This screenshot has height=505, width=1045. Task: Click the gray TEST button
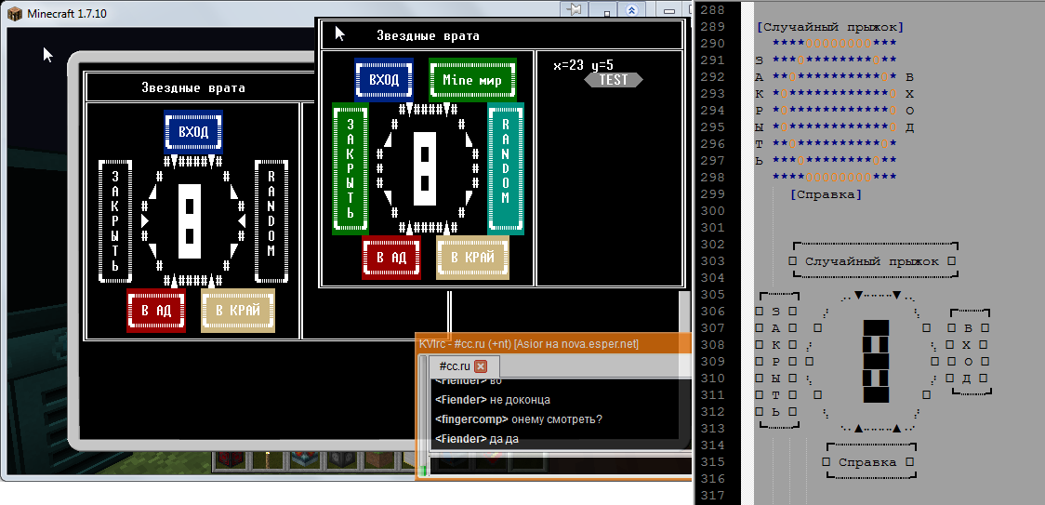(614, 79)
